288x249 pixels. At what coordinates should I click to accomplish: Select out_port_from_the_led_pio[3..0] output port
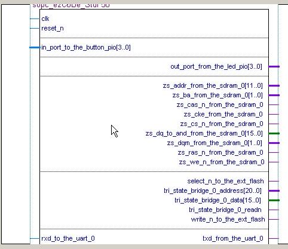(x=216, y=66)
